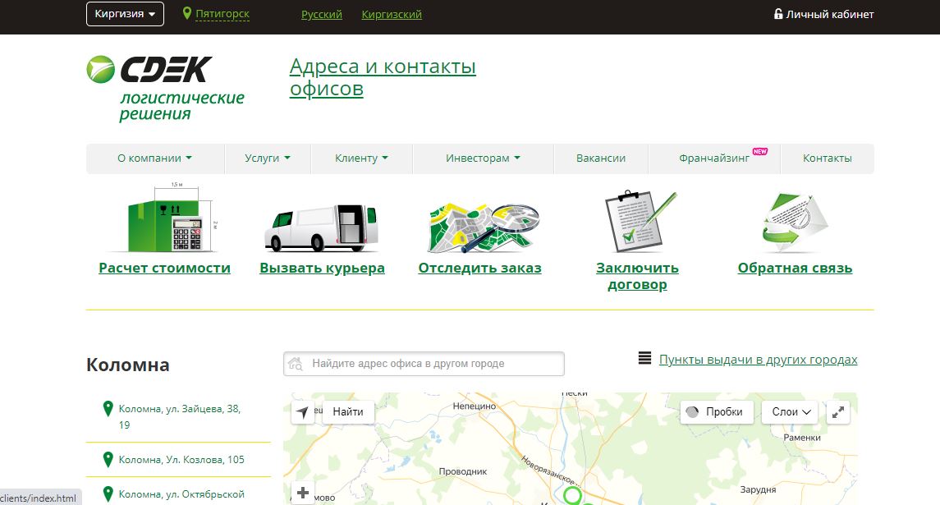Click the white courier van icon
Image resolution: width=940 pixels, height=505 pixels.
coord(322,228)
